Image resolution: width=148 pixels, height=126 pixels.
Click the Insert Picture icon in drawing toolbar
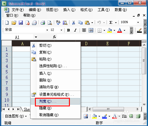pyautogui.click(x=86, y=116)
